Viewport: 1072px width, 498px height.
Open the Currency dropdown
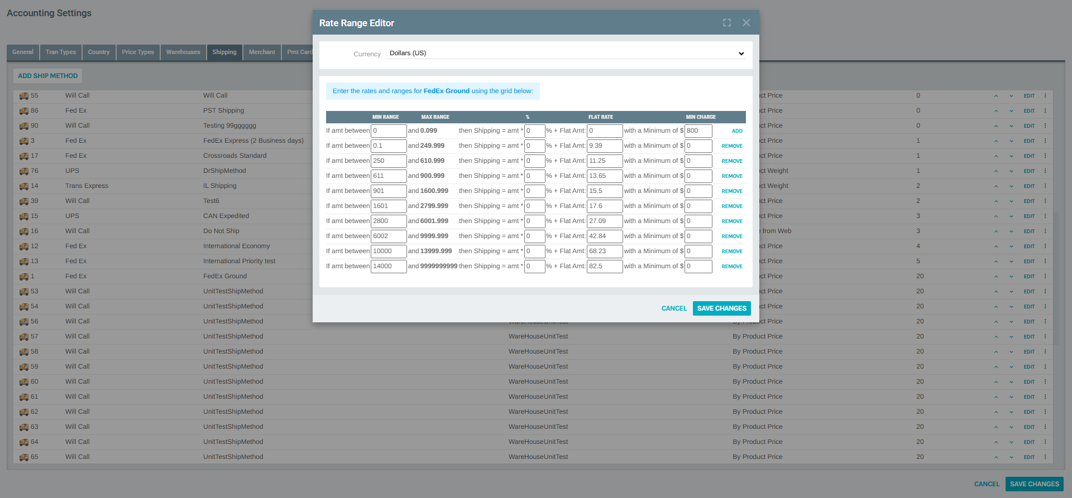pos(566,54)
